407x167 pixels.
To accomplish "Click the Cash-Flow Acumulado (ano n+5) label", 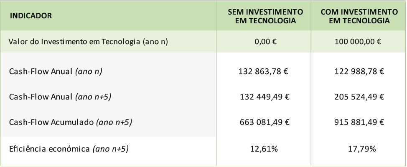I will pos(71,122).
